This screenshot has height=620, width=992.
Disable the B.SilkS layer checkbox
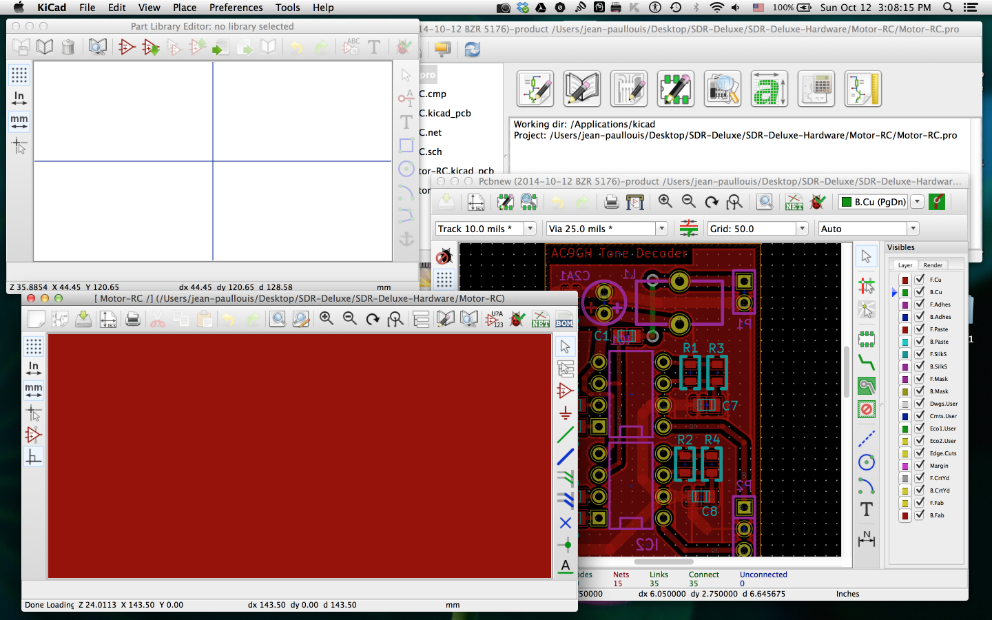[920, 366]
